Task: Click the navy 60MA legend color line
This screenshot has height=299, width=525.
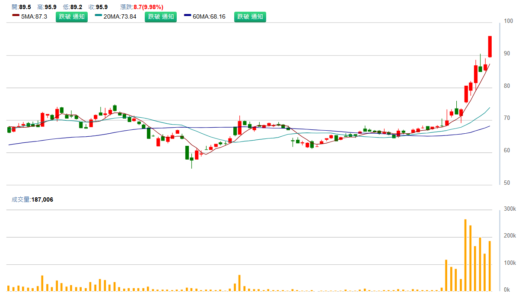Action: coord(188,15)
